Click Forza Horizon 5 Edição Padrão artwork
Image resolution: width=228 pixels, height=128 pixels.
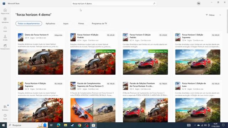[145, 62]
